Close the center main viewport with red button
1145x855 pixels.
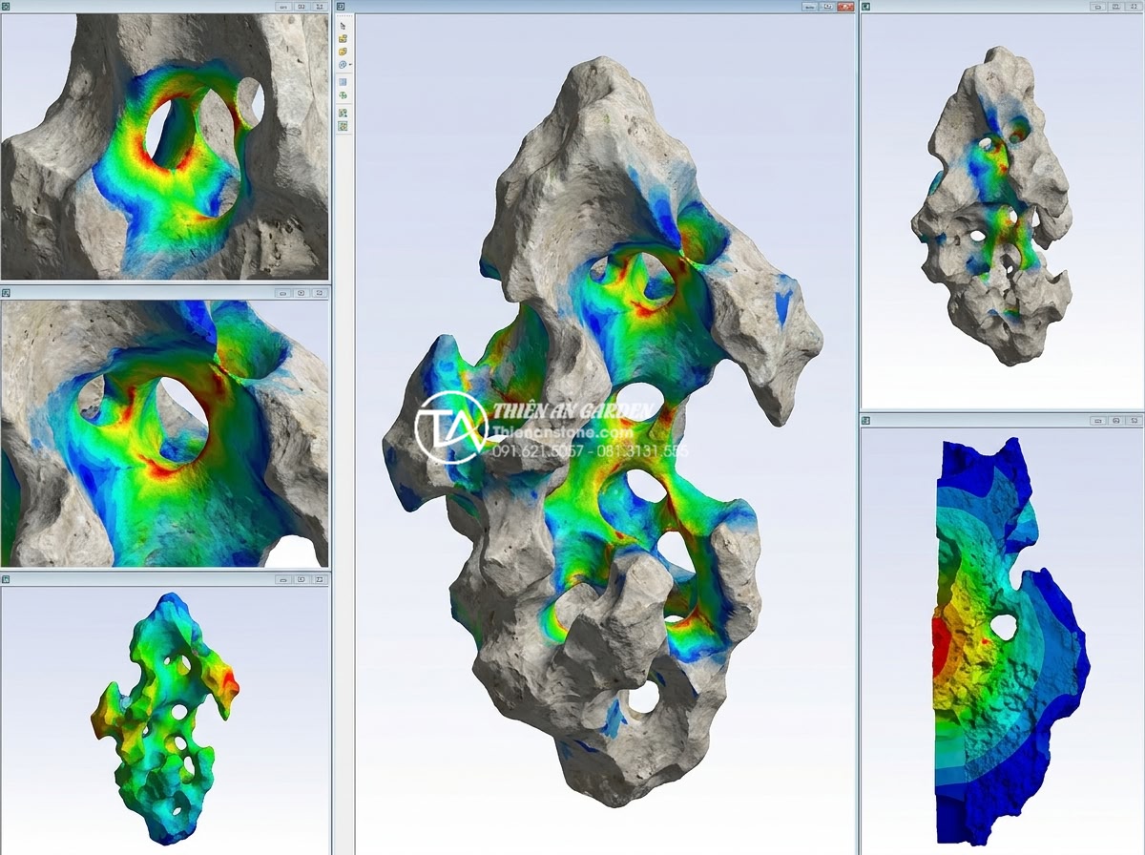845,6
